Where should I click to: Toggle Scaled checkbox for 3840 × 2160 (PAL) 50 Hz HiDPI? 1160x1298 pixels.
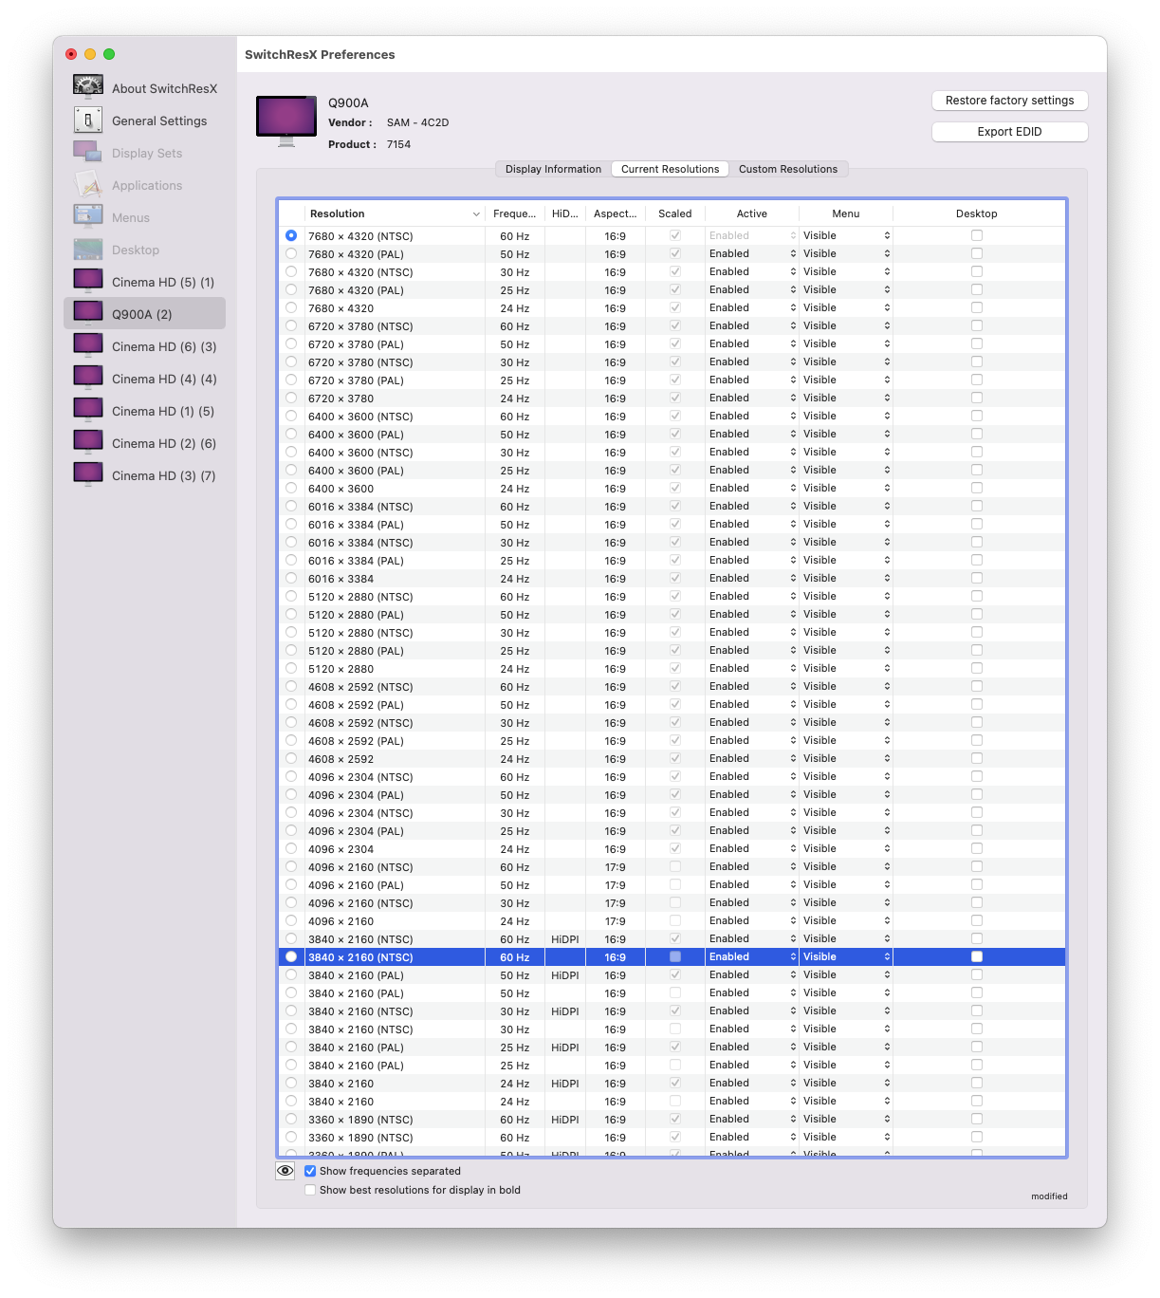click(675, 974)
